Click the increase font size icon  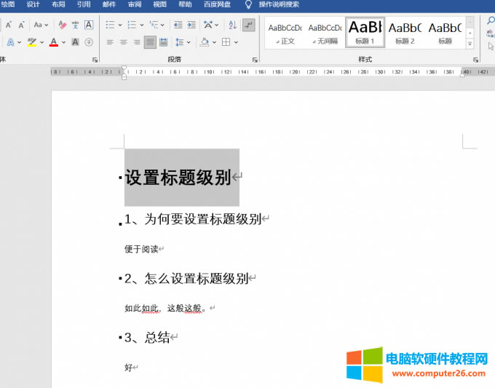(9, 25)
